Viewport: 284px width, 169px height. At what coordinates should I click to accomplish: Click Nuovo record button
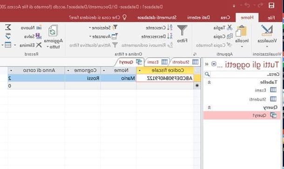tap(31, 28)
